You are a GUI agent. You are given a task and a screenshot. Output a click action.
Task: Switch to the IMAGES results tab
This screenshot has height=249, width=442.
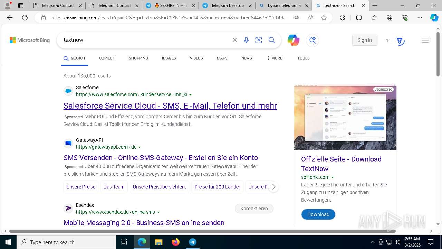pyautogui.click(x=169, y=58)
